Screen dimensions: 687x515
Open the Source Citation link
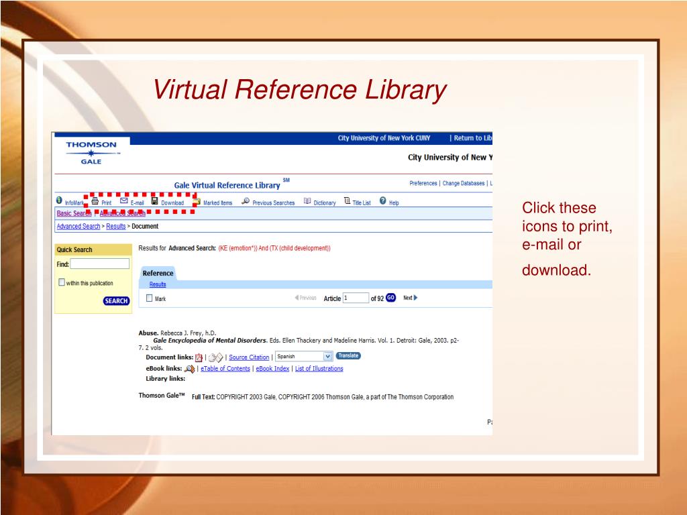pos(249,357)
